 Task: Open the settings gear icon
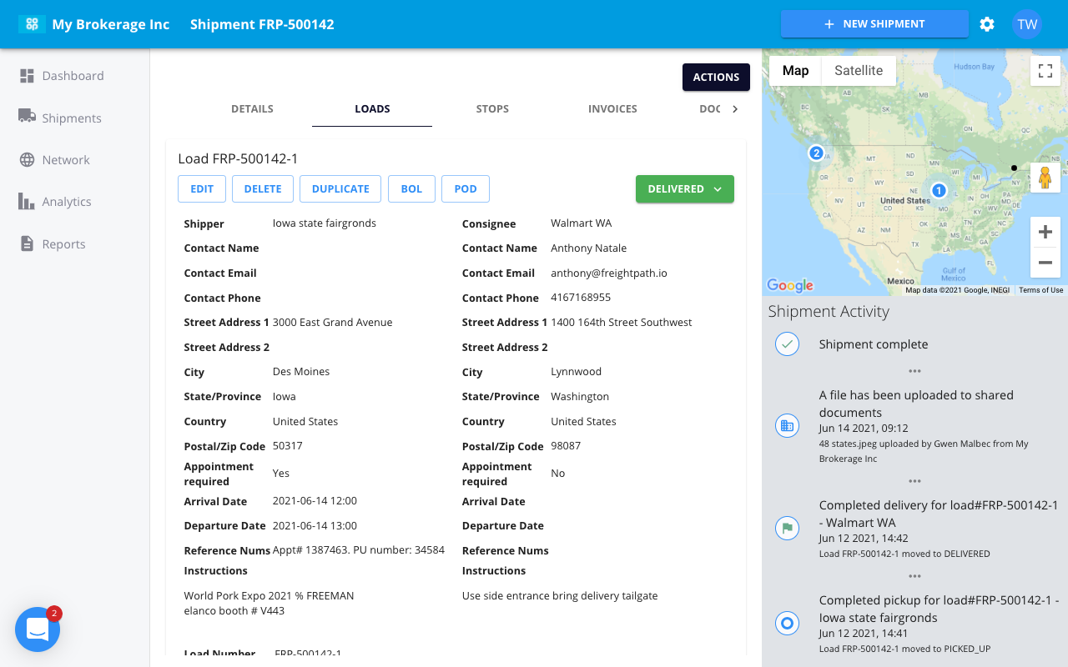(987, 24)
